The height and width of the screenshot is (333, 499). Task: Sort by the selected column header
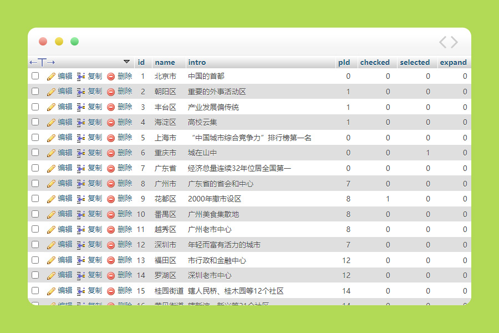(415, 62)
